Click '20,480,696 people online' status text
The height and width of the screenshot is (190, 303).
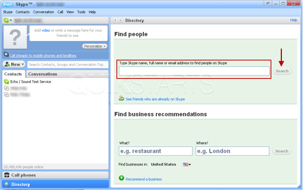[23, 167]
